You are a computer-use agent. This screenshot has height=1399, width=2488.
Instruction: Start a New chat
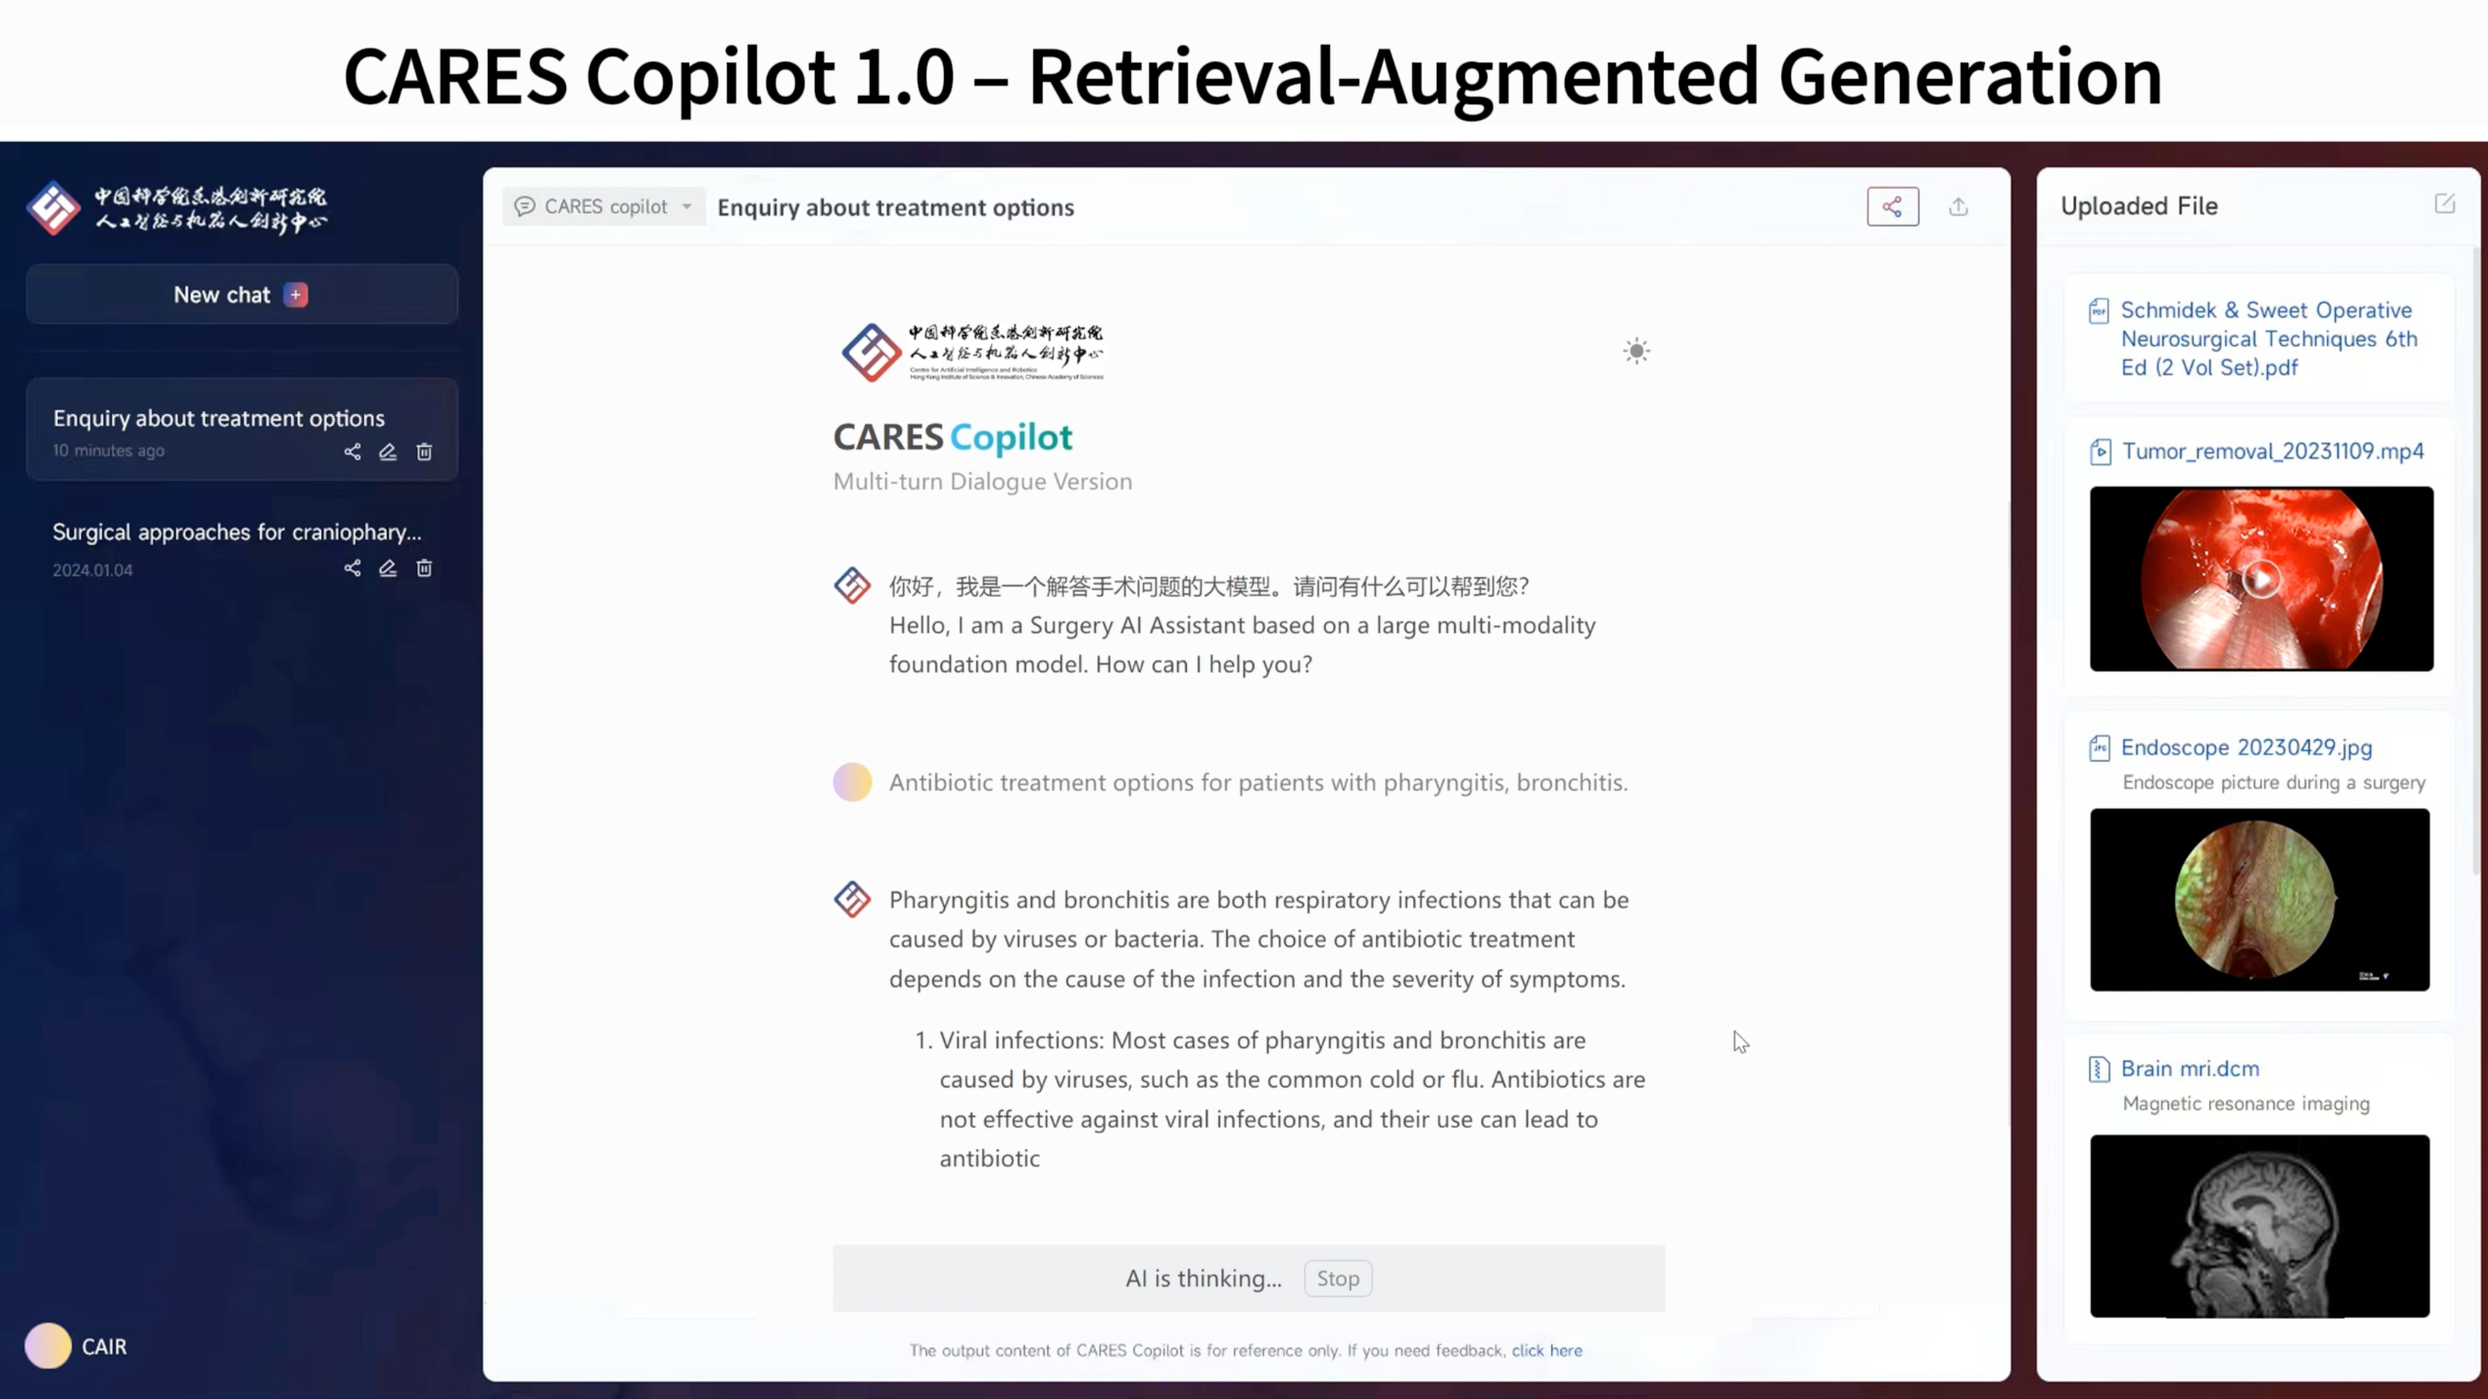point(241,295)
